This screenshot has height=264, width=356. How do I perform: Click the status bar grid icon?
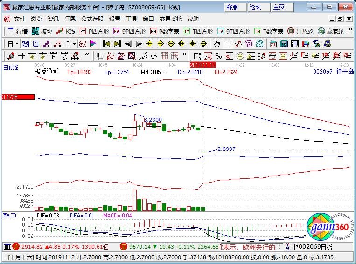(7, 247)
